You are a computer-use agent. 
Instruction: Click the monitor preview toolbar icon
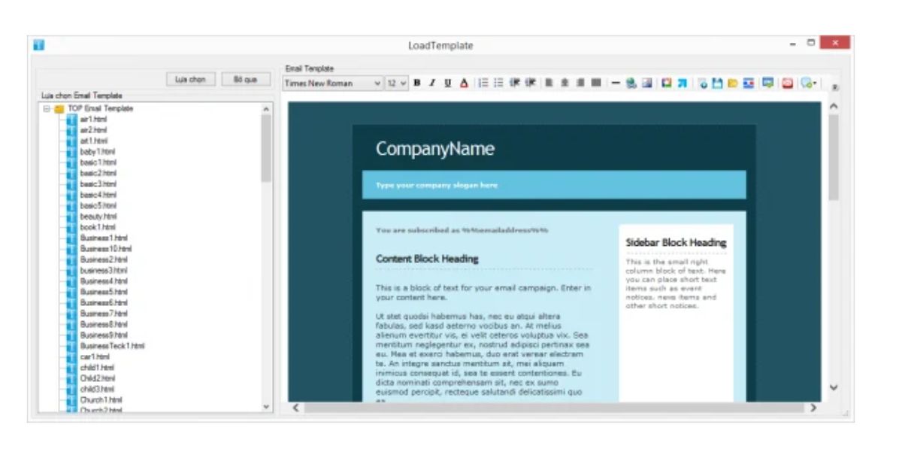(768, 83)
